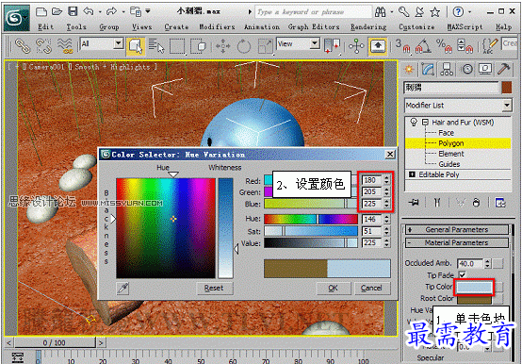Expand the General Parameters rollout
The width and height of the screenshot is (522, 364).
pos(456,229)
